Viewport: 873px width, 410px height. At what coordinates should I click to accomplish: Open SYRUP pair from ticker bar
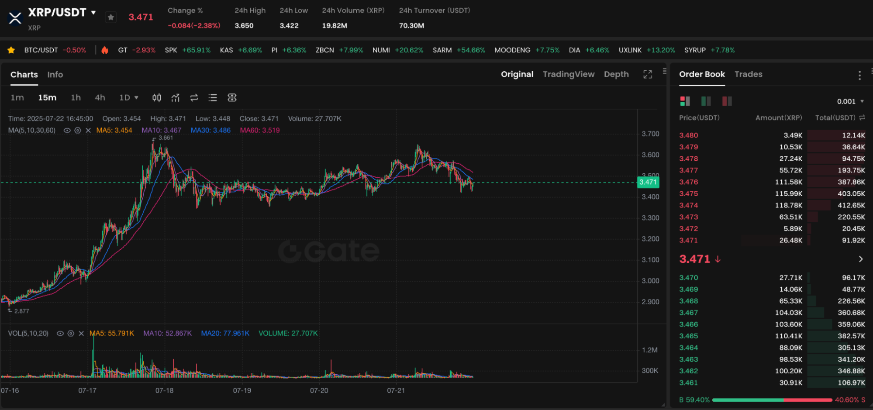click(710, 50)
